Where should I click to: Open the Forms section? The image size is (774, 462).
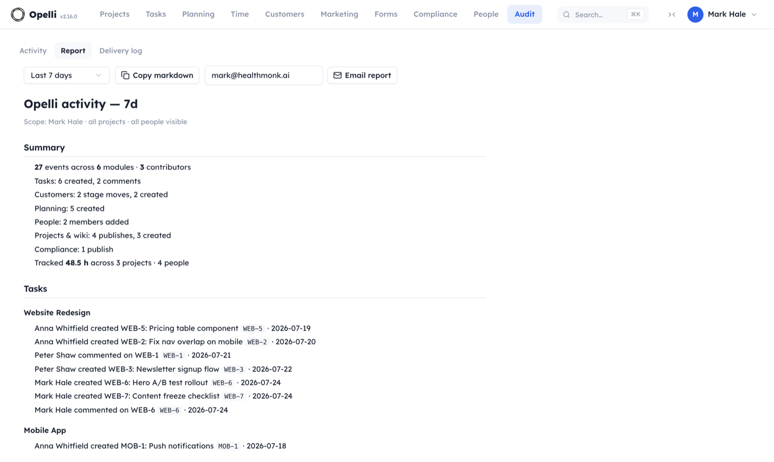click(386, 15)
